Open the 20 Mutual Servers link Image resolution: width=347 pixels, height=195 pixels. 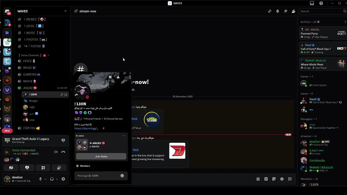coord(113,119)
